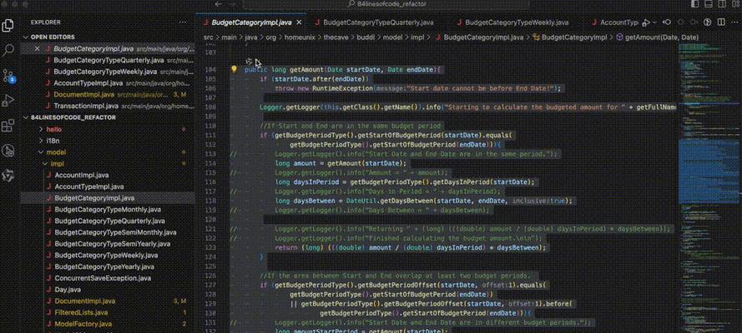Open BudgetCategoryTypeMonthly.java in file tree
Image resolution: width=742 pixels, height=333 pixels.
108,210
